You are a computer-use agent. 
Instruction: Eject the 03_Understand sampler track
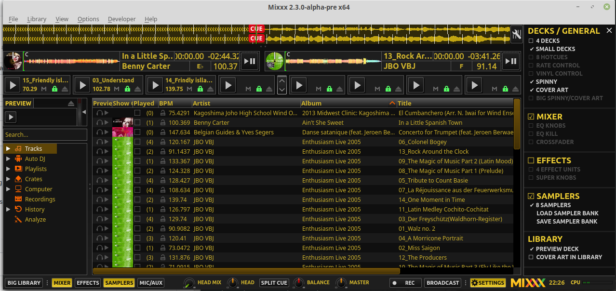pyautogui.click(x=138, y=89)
